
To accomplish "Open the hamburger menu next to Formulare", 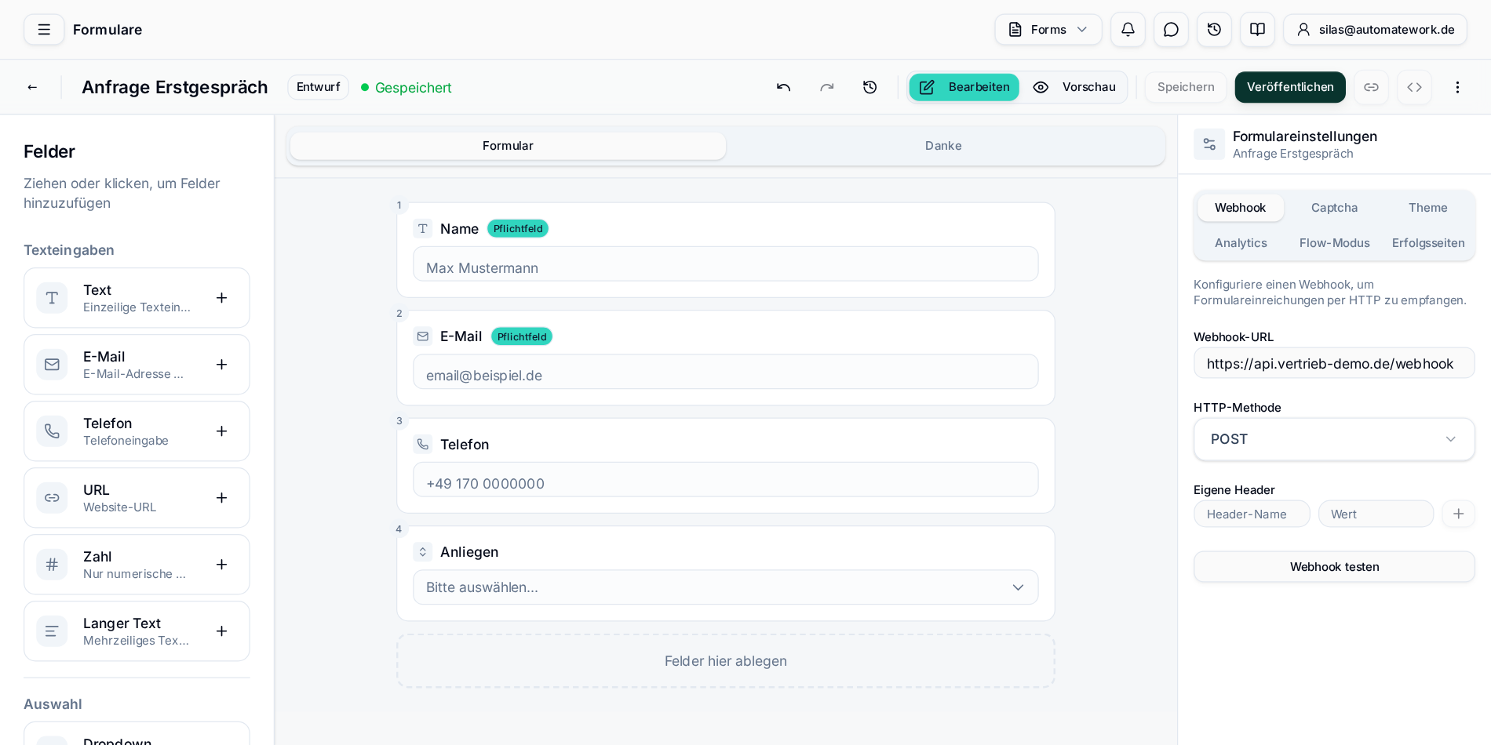I will click(44, 30).
